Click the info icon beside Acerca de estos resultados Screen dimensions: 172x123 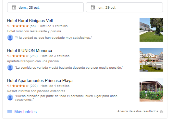pos(161,112)
